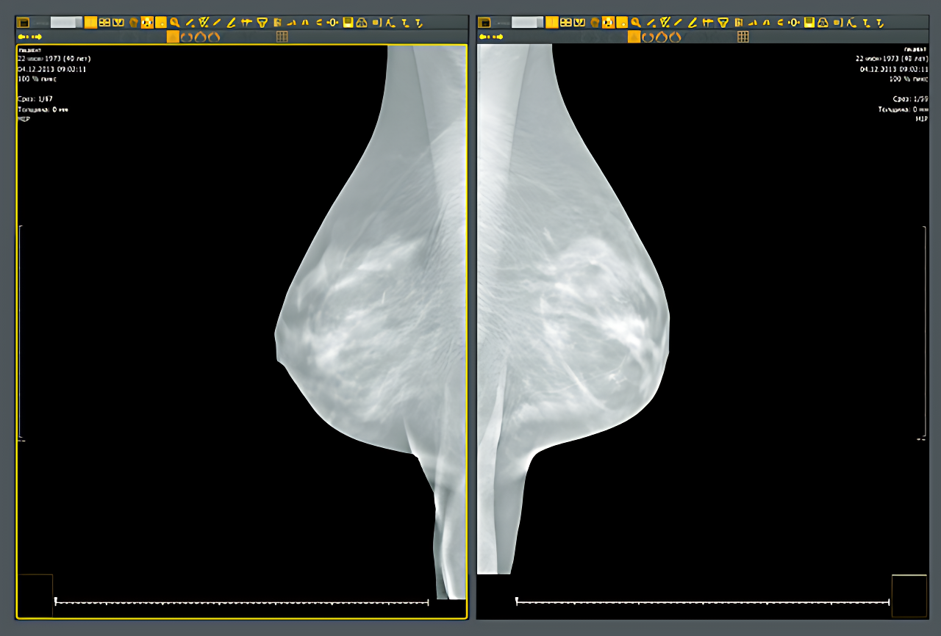The height and width of the screenshot is (636, 941).
Task: Click the window icon at left toolbar start
Action: point(23,23)
